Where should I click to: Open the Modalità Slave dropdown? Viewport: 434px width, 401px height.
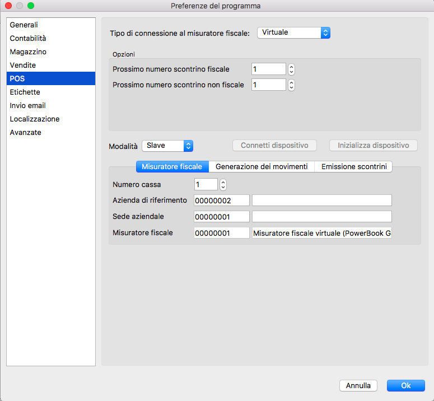click(x=167, y=146)
